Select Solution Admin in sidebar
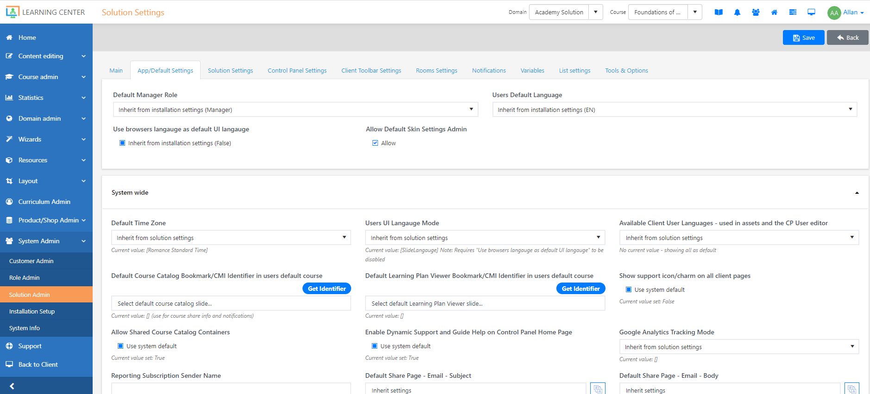Image resolution: width=870 pixels, height=394 pixels. coord(46,295)
